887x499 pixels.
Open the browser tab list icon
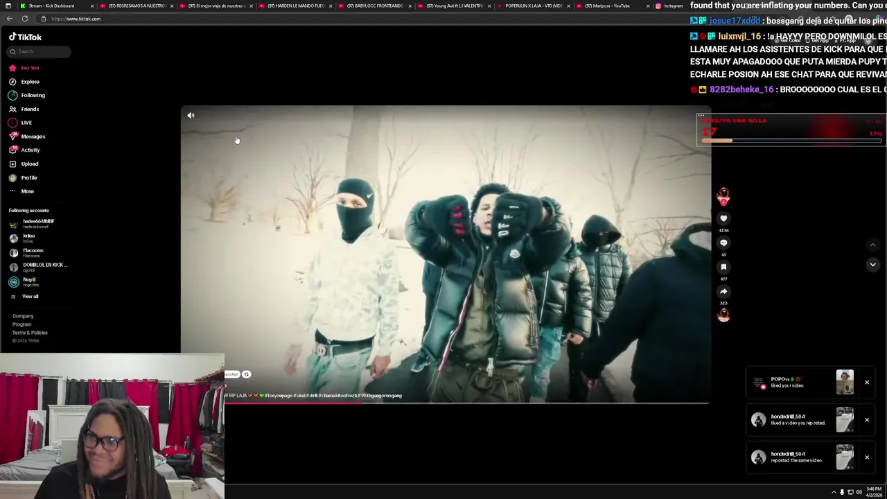8,6
